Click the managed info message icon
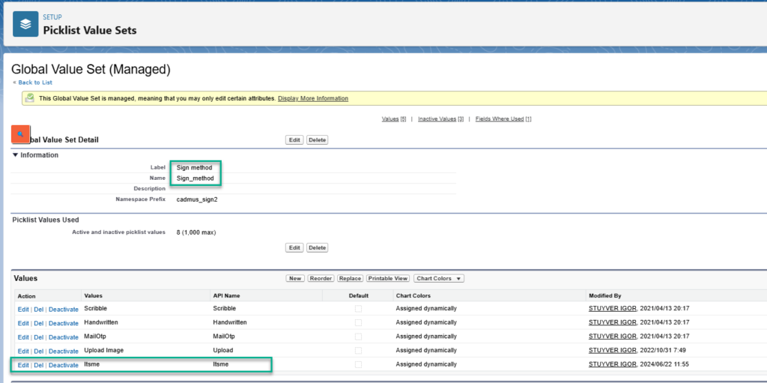This screenshot has width=767, height=383. coord(30,98)
